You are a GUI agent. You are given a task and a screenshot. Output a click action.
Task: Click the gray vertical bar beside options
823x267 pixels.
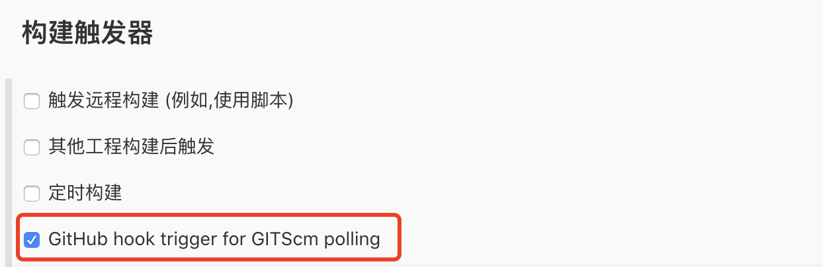(x=8, y=172)
